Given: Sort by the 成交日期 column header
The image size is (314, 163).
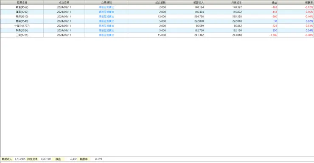Looking at the screenshot, I should pyautogui.click(x=64, y=3).
